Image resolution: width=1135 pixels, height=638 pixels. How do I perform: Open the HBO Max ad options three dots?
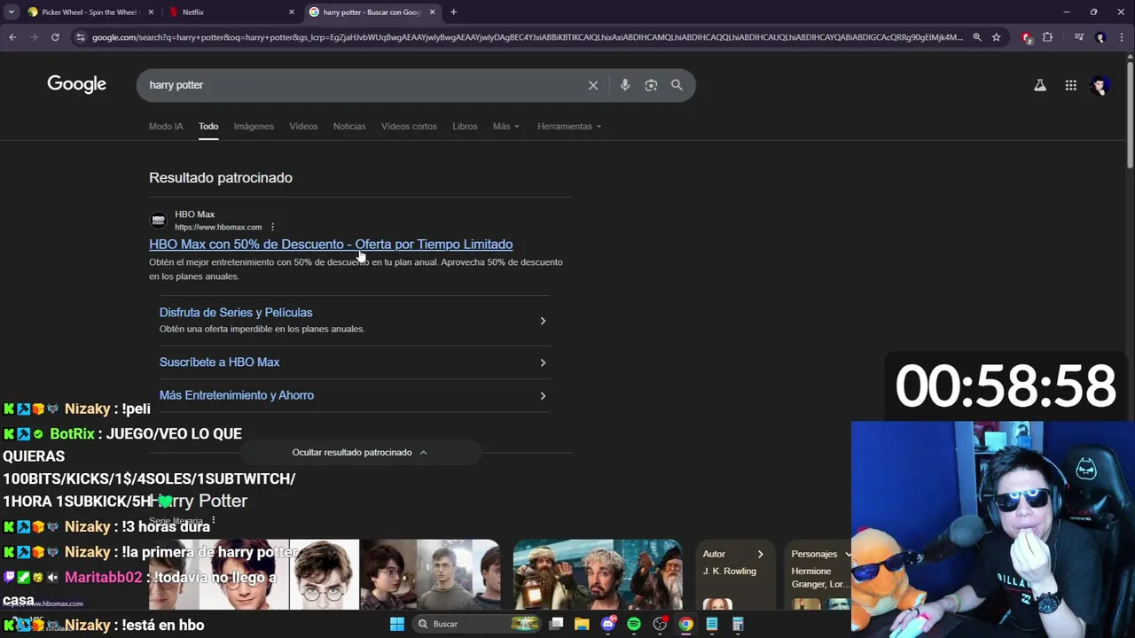coord(272,227)
